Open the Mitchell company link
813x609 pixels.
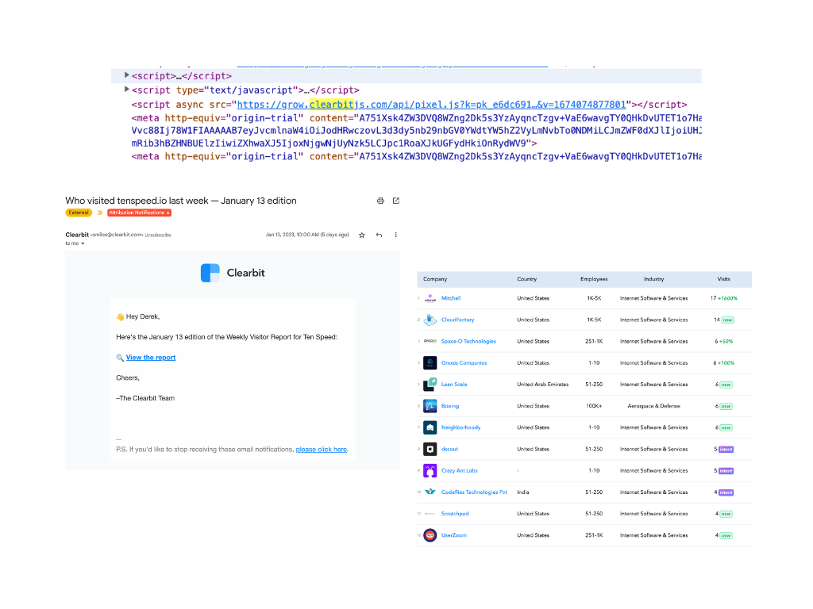[x=451, y=298]
